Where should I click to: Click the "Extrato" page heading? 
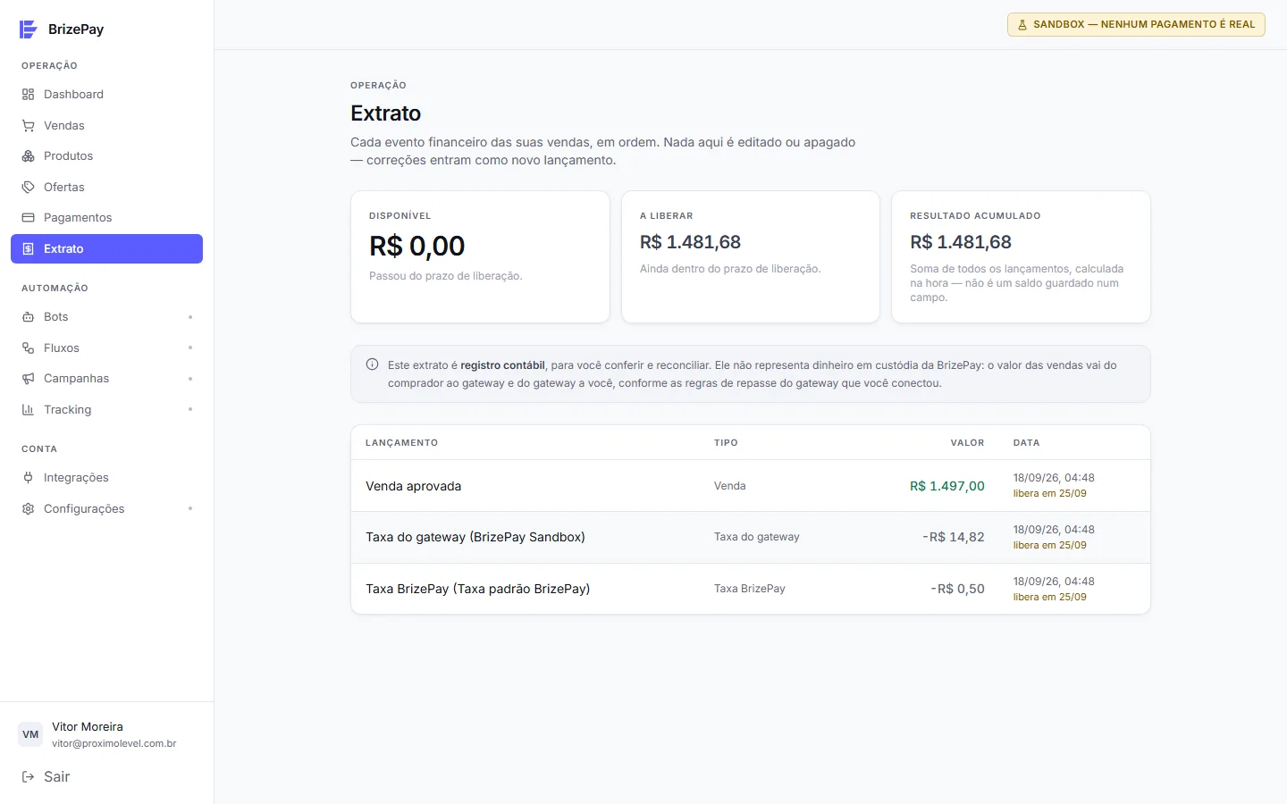(386, 113)
